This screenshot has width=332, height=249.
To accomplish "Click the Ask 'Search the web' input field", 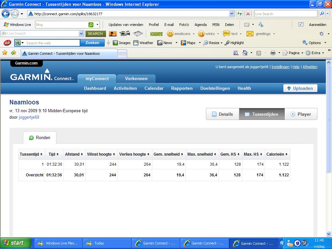I will coord(52,43).
